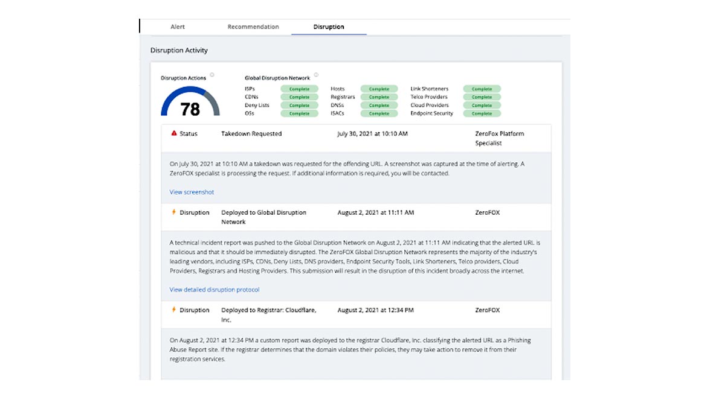Click the Complete badge for Hosts
Viewport: 707px width, 397px height.
[x=379, y=89]
